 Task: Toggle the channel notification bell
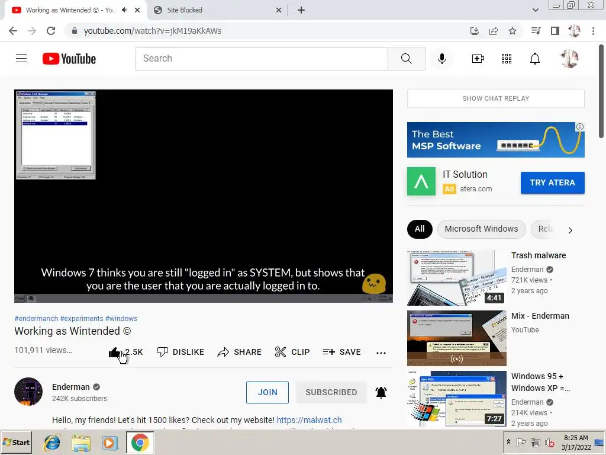tap(381, 392)
